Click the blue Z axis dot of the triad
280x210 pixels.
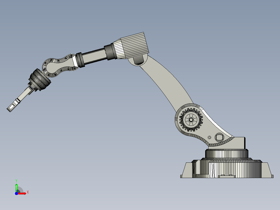pyautogui.click(x=16, y=193)
